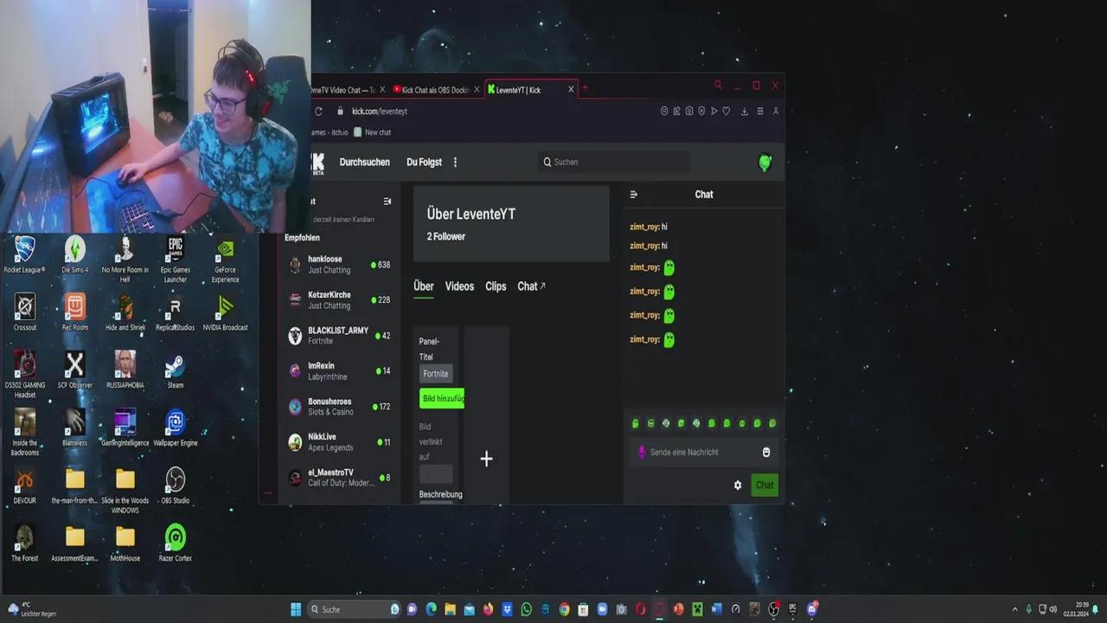Click the Kick logo in the navigation bar
The image size is (1107, 623).
coord(317,162)
